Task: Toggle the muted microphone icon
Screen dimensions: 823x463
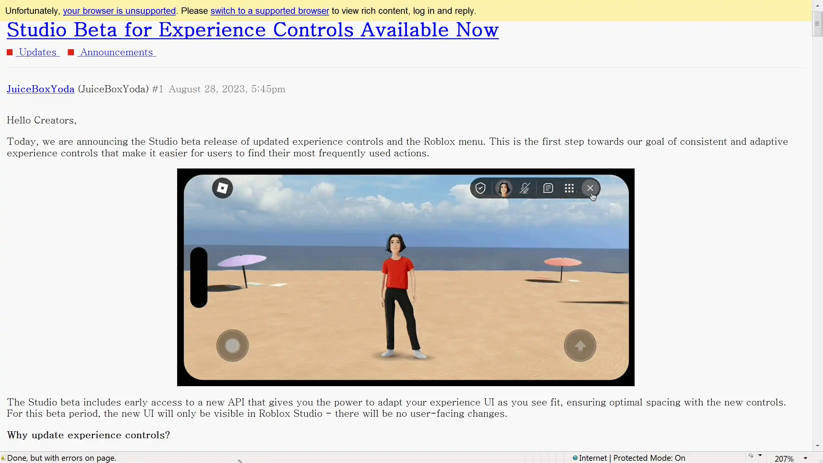Action: tap(525, 188)
